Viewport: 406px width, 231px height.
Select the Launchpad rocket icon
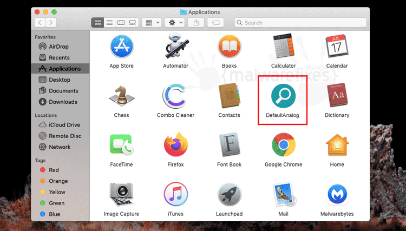(230, 194)
